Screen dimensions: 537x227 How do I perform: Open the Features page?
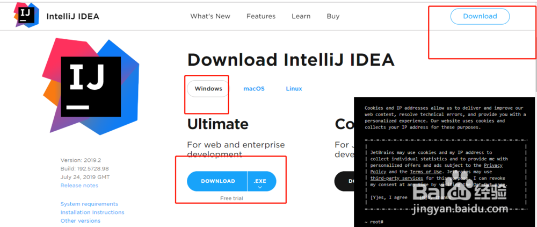(x=261, y=16)
